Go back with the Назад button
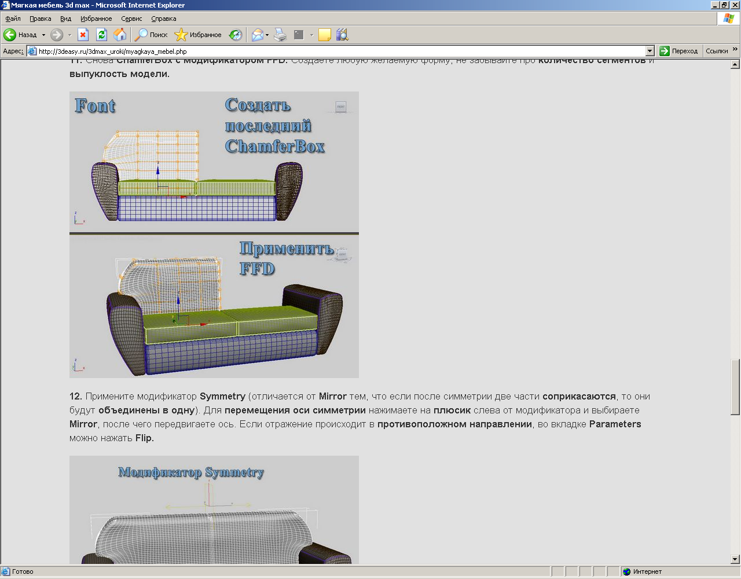 21,35
